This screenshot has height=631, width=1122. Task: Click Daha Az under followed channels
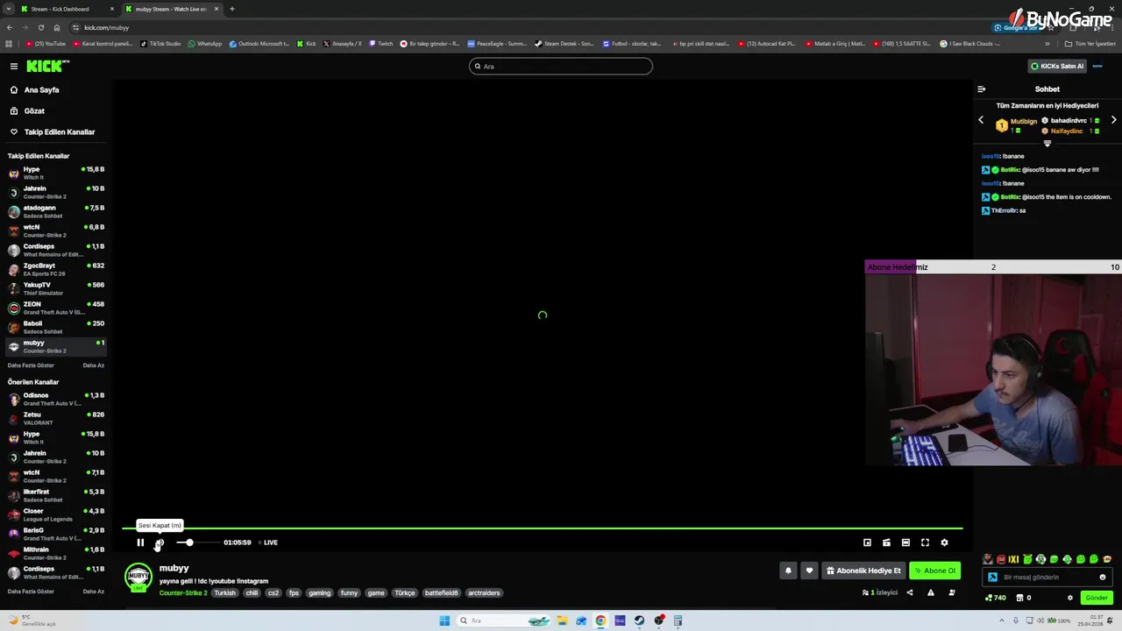tap(94, 365)
